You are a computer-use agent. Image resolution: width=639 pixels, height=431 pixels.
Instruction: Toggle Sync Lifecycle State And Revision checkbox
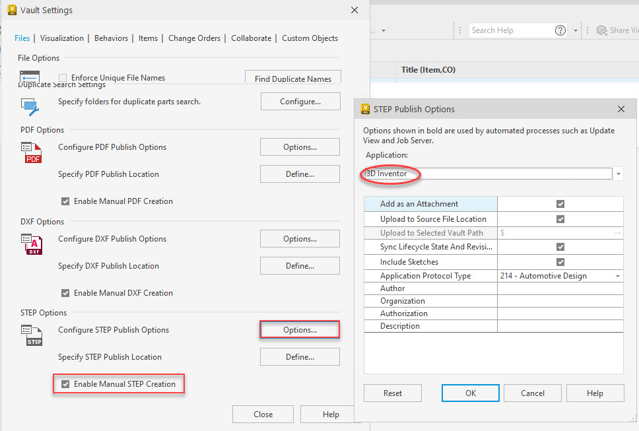tap(560, 247)
